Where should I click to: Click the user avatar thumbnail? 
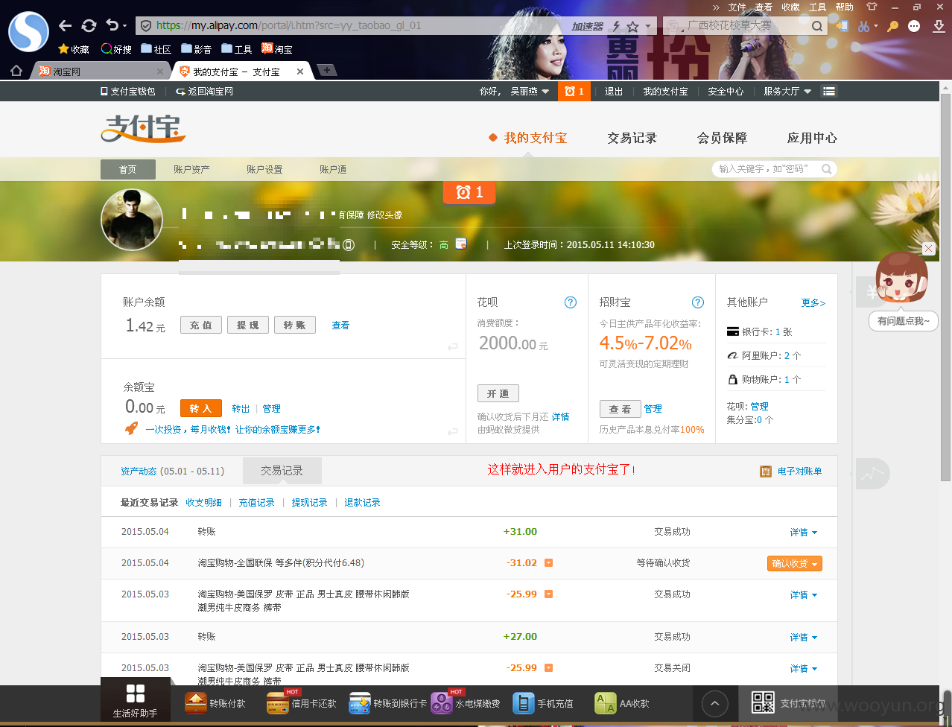(132, 220)
